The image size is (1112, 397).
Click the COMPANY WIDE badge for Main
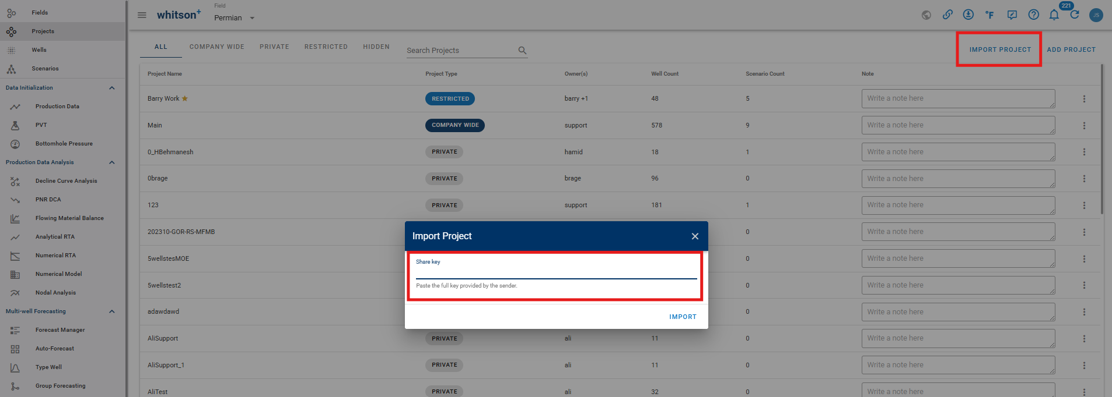(455, 125)
